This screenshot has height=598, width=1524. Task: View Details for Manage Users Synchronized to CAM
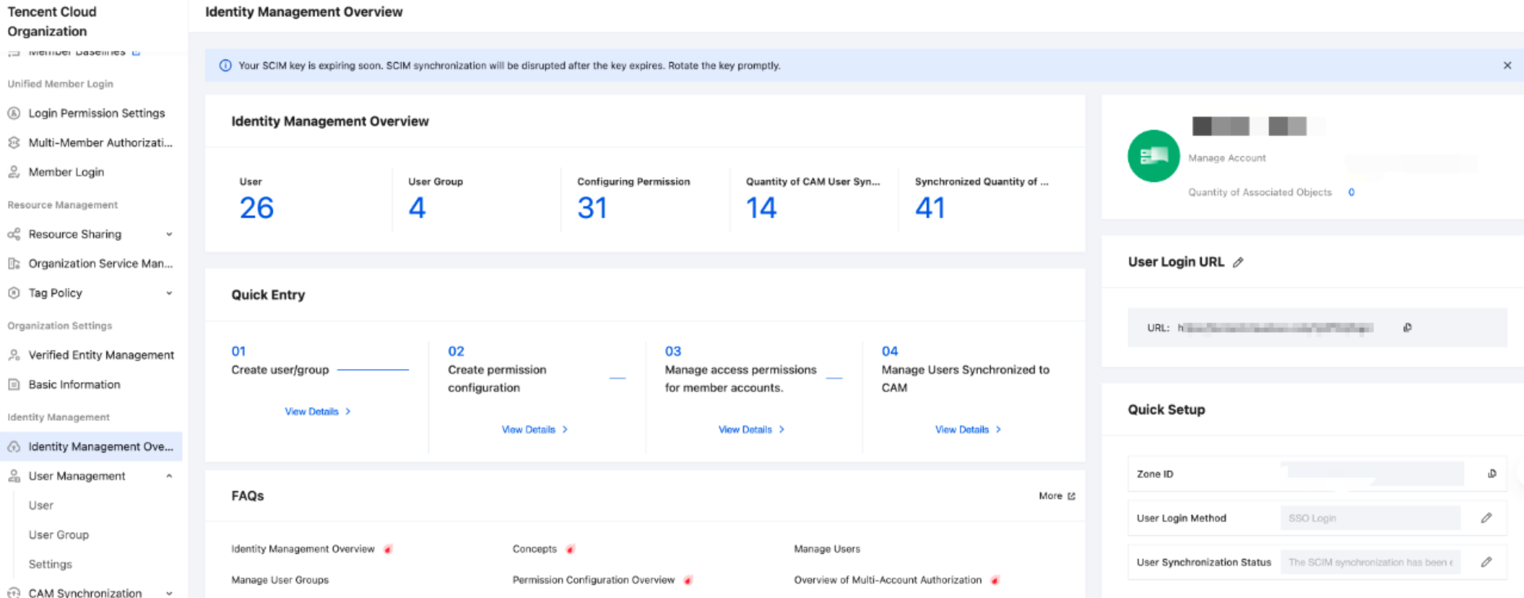click(x=968, y=430)
